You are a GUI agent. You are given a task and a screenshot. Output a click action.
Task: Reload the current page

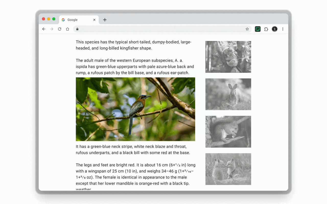click(x=60, y=29)
